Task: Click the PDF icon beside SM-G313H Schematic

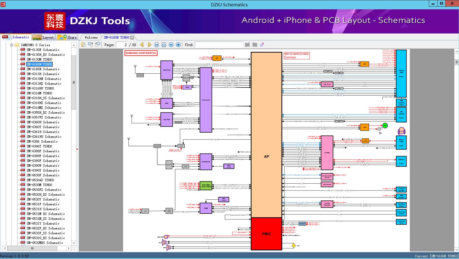Action: (x=23, y=74)
